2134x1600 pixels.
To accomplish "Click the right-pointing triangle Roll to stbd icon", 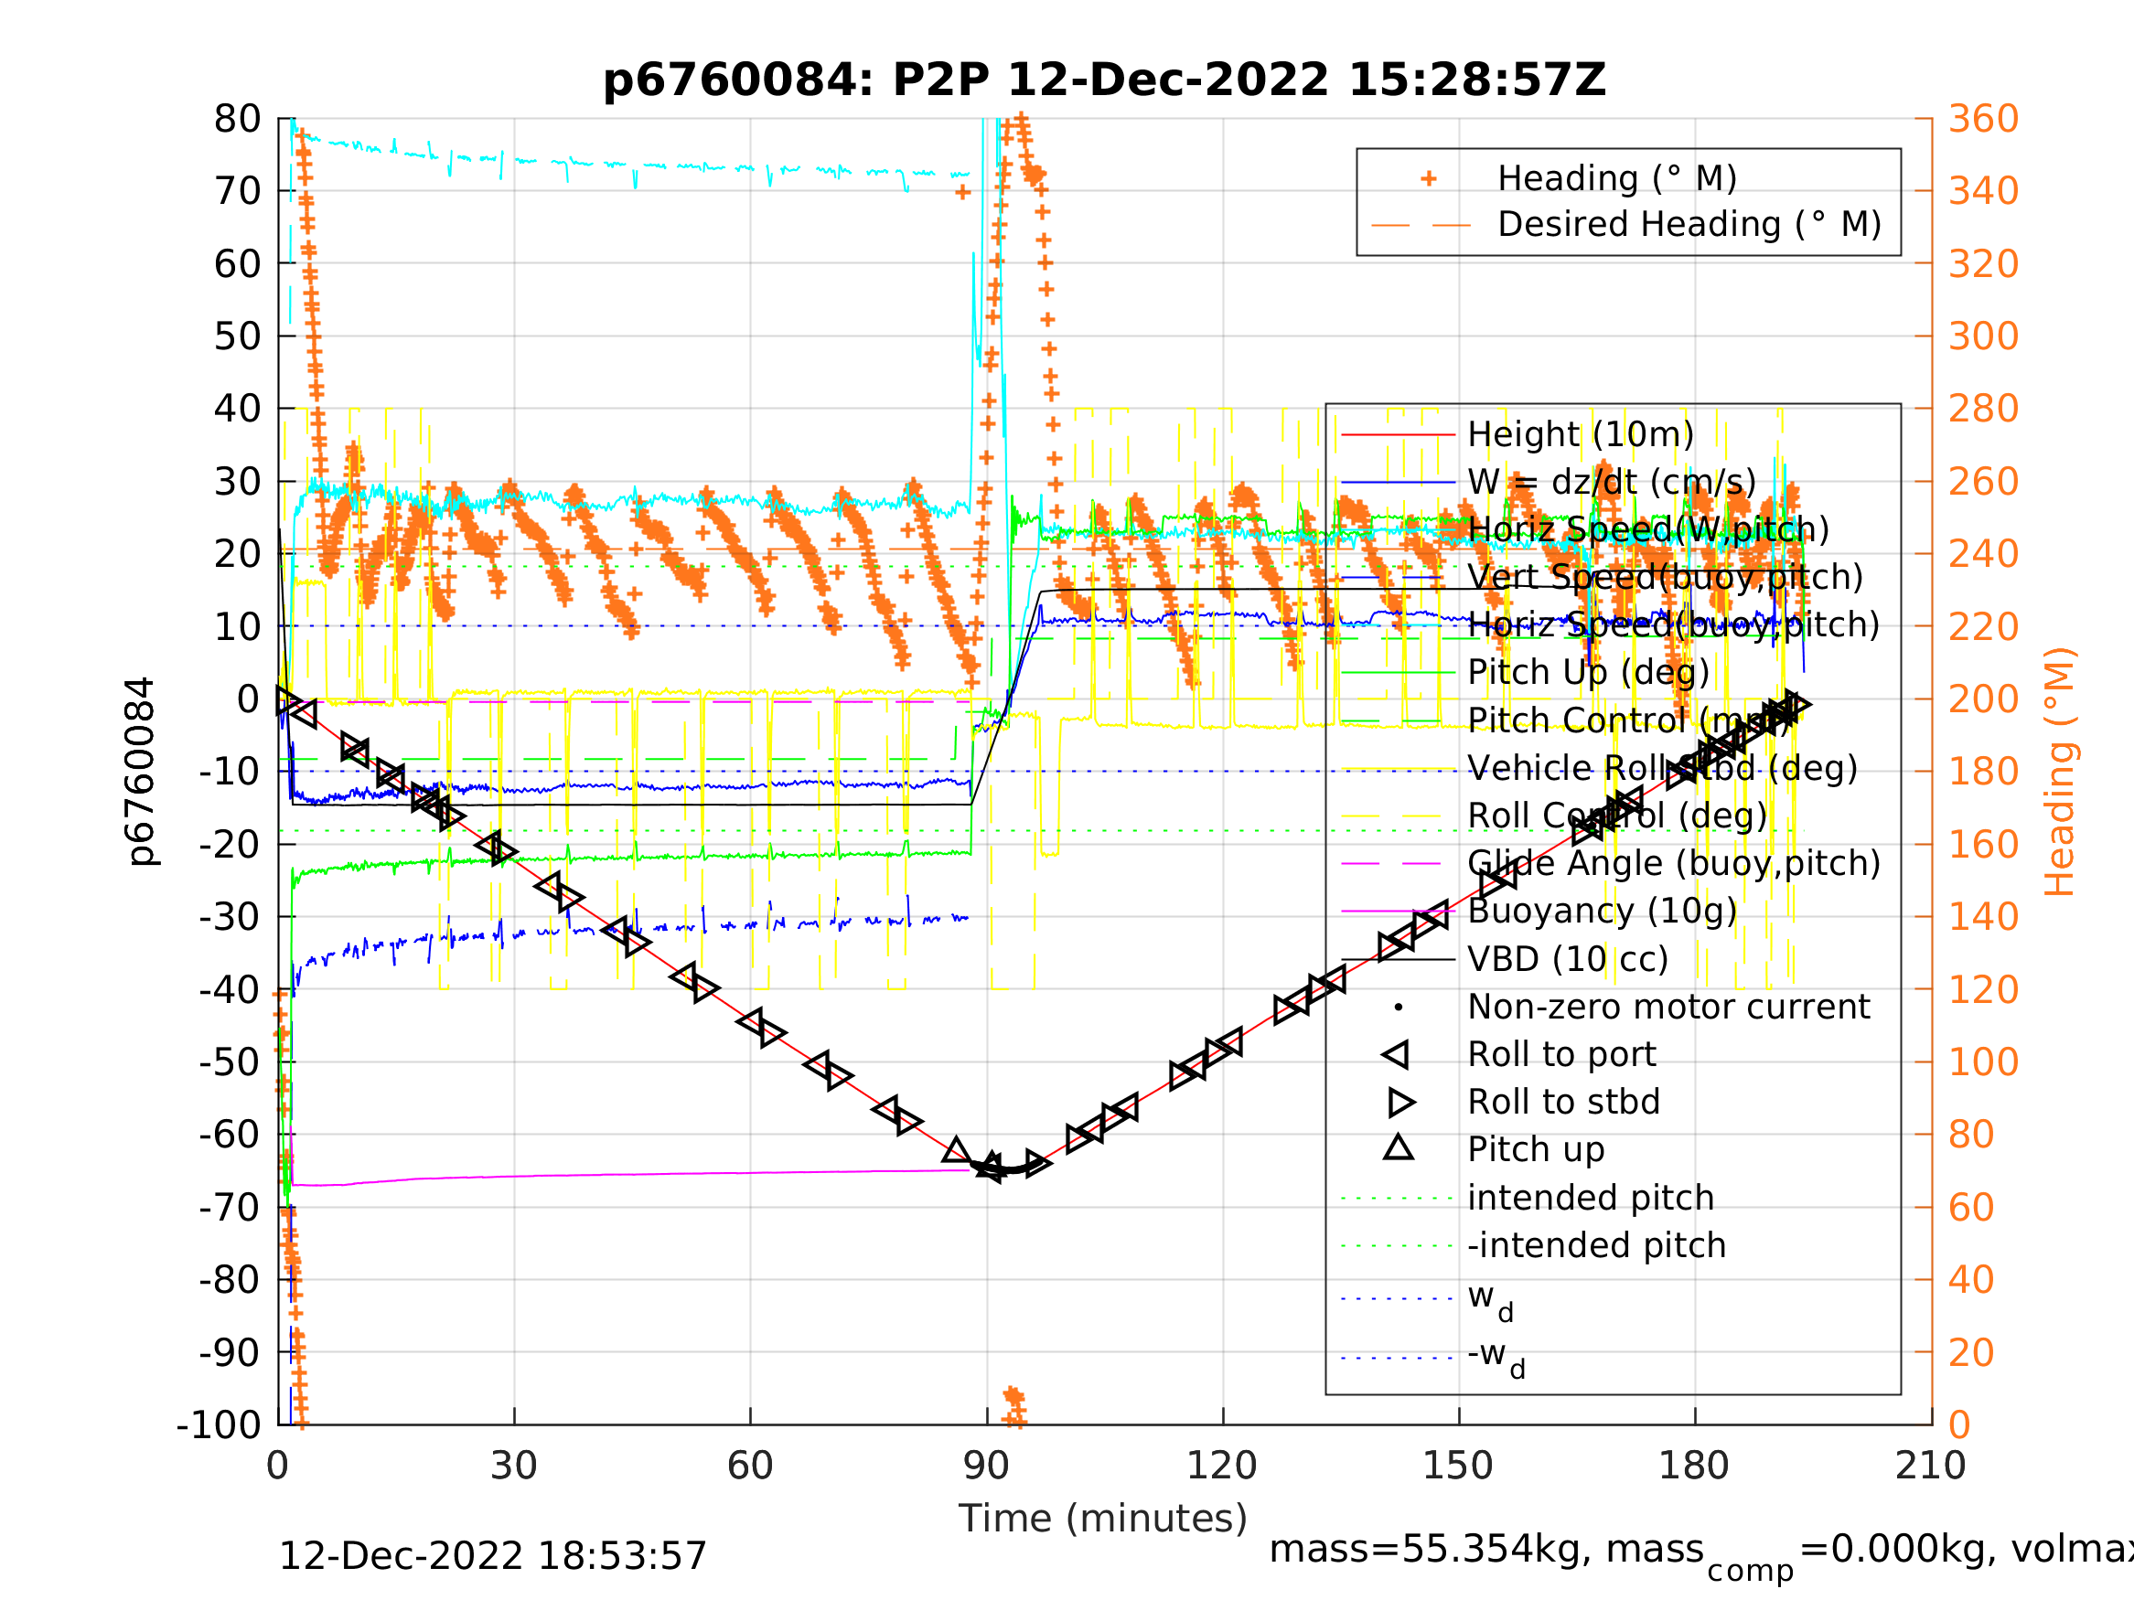I will pyautogui.click(x=1401, y=1103).
